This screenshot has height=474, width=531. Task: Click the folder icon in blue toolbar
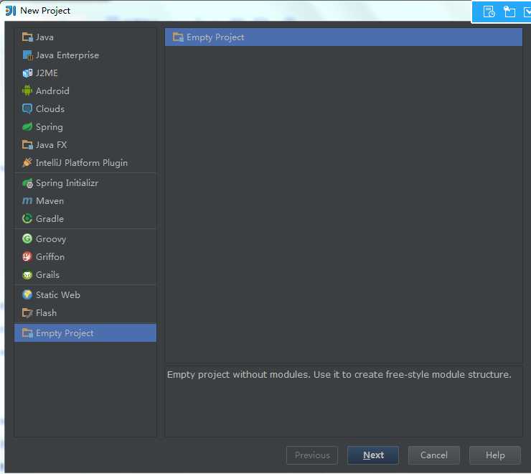pyautogui.click(x=509, y=11)
